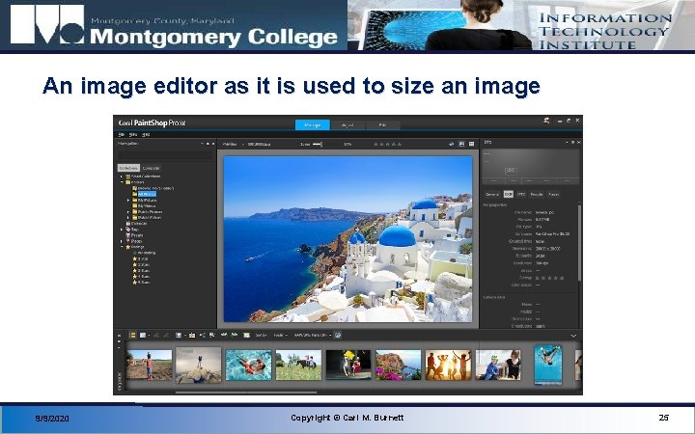This screenshot has height=434, width=695.
Task: Click greyed rotate right organizer icon
Action: click(x=166, y=336)
